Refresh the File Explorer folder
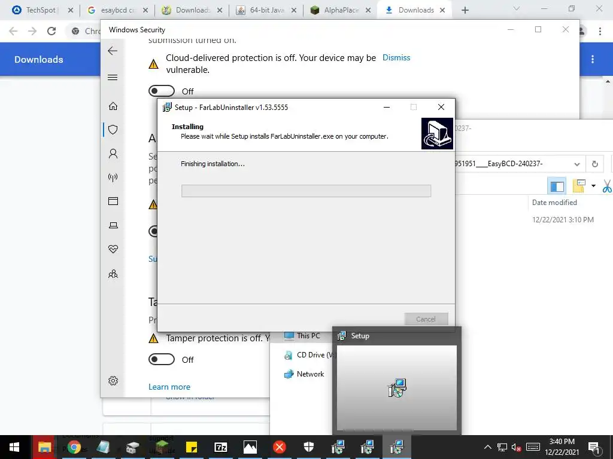 click(594, 164)
